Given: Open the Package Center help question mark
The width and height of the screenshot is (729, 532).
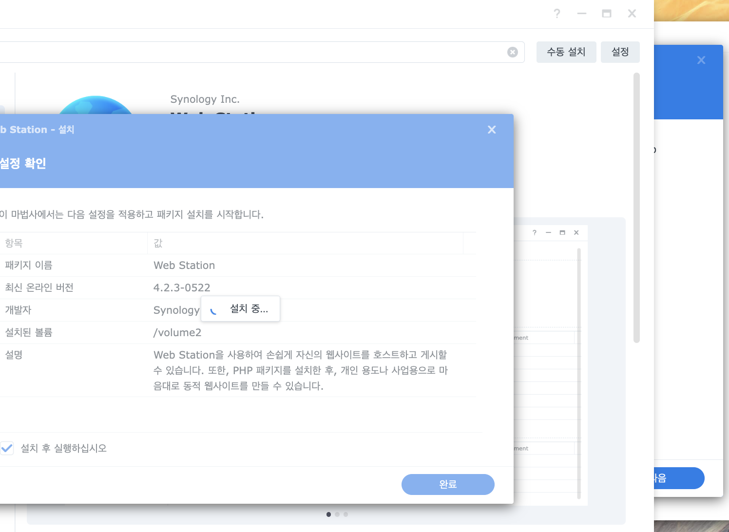Looking at the screenshot, I should tap(557, 14).
